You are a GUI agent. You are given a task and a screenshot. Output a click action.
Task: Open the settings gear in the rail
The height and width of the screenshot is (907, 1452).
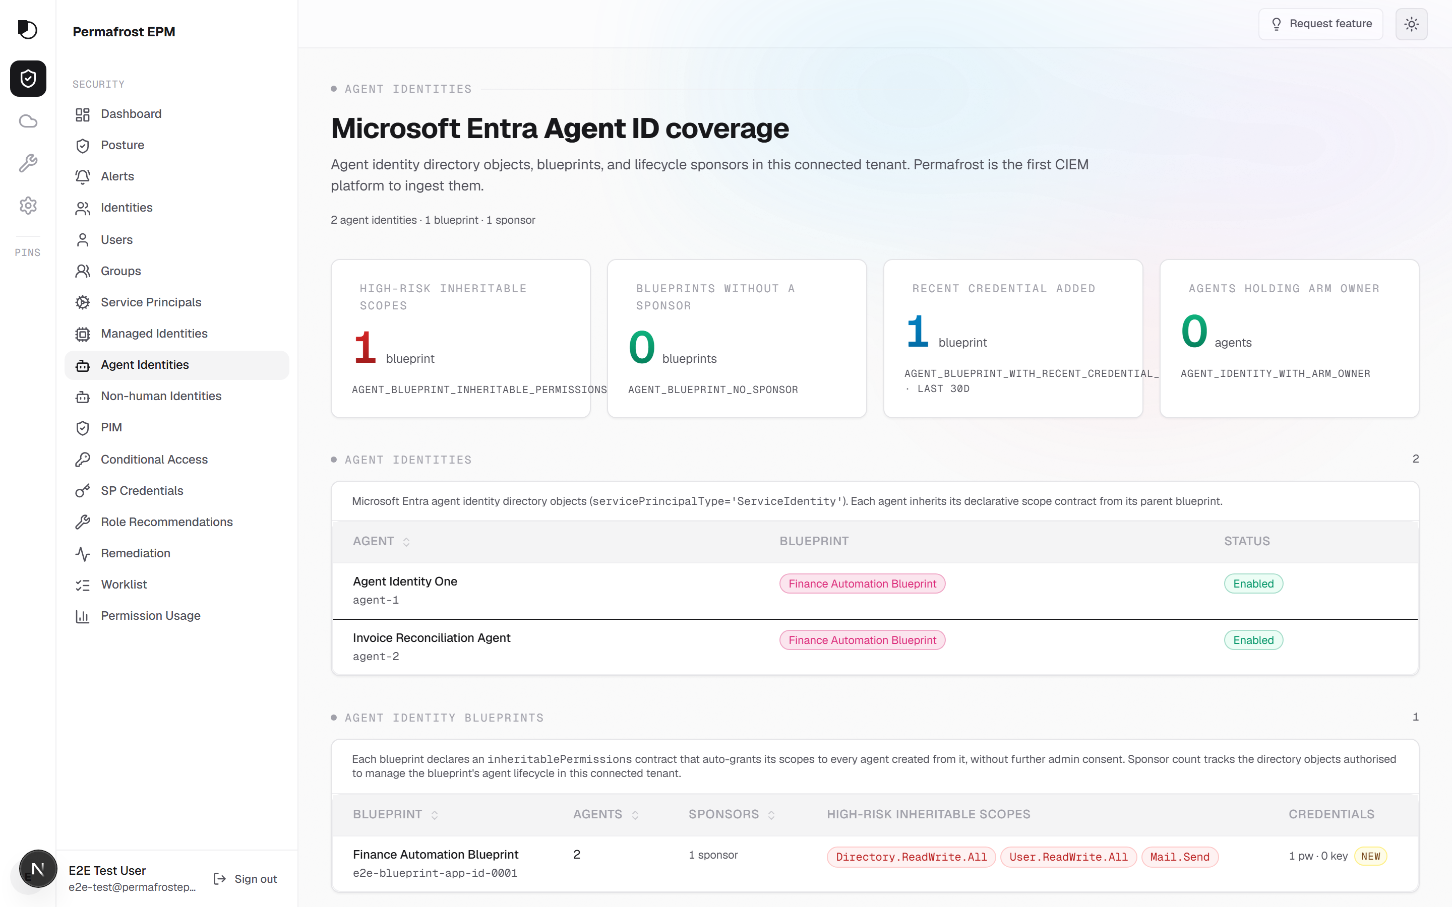click(28, 206)
